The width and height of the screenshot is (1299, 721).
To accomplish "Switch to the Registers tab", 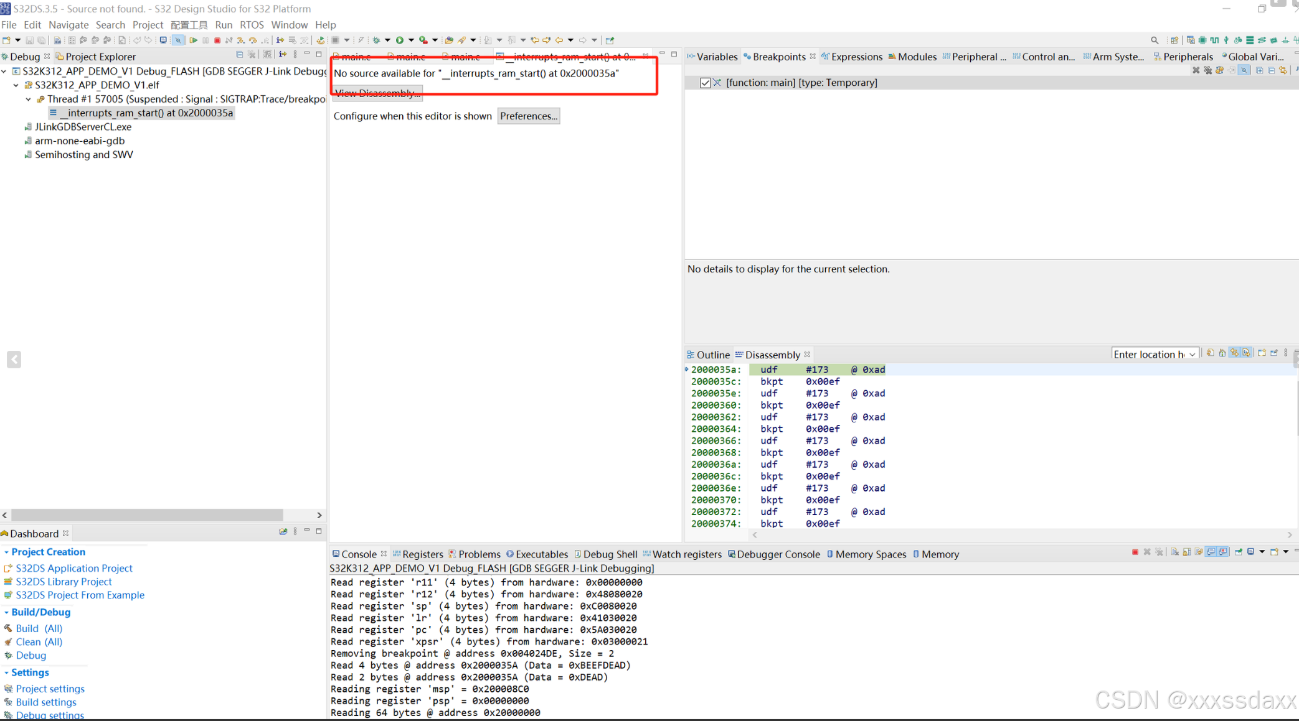I will click(x=422, y=554).
